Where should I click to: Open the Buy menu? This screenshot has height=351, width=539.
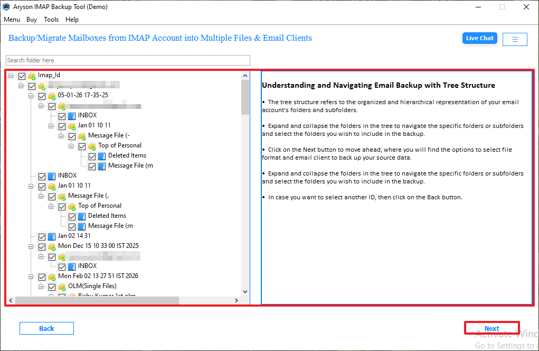32,20
